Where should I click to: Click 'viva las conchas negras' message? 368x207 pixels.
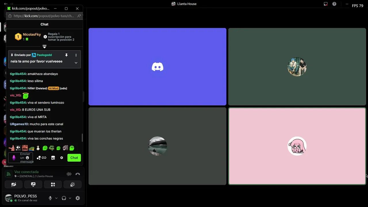click(45, 138)
